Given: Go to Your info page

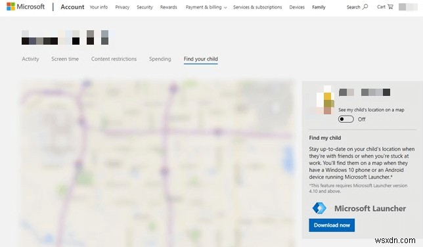Looking at the screenshot, I should (x=99, y=7).
